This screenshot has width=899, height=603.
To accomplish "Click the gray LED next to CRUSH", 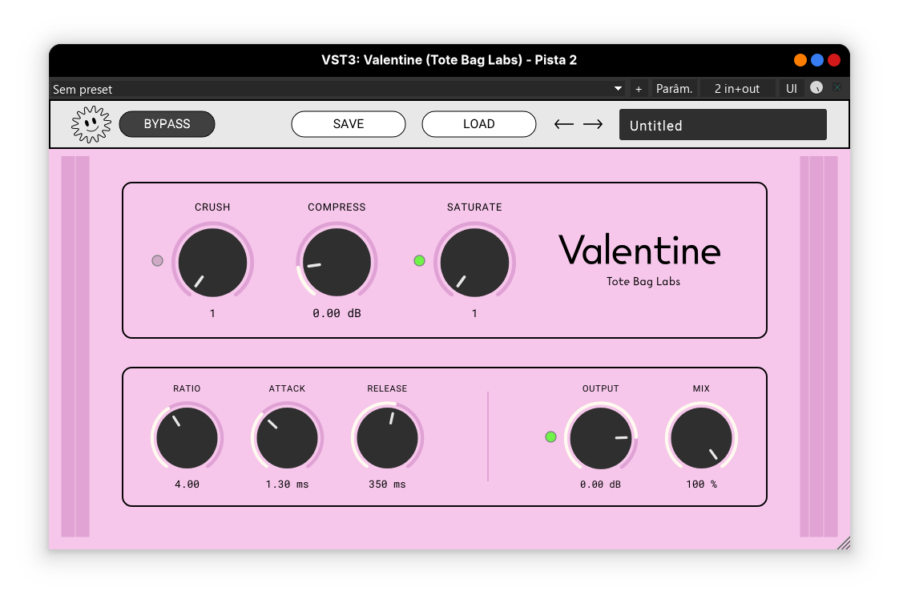I will click(x=157, y=260).
